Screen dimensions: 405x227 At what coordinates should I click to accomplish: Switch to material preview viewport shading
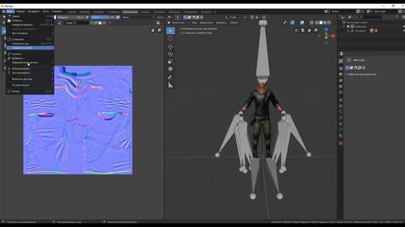(325, 23)
